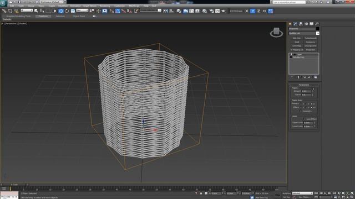Viewport: 355px width, 199px height.
Task: Switch to the Hierarchy command panel tab
Action: tap(301, 24)
